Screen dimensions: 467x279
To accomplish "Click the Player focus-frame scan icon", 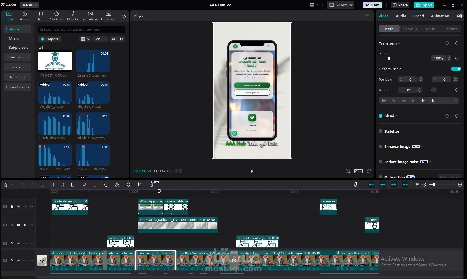I will [x=348, y=171].
